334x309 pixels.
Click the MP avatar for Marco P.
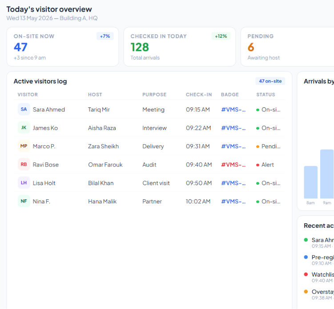pyautogui.click(x=24, y=146)
